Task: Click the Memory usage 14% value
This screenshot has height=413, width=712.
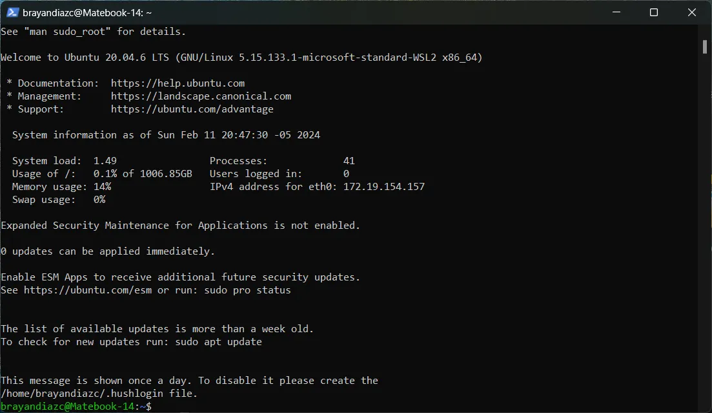Action: click(x=102, y=187)
